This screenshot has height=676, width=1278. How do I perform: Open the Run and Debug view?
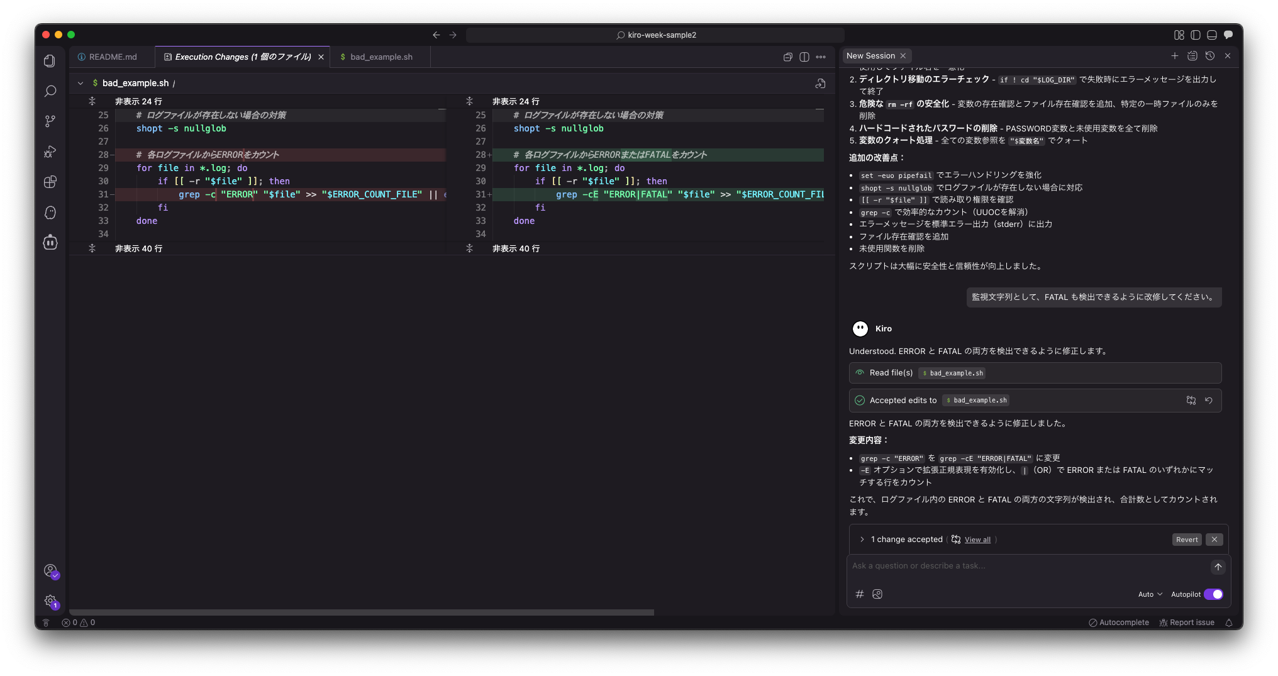click(50, 152)
